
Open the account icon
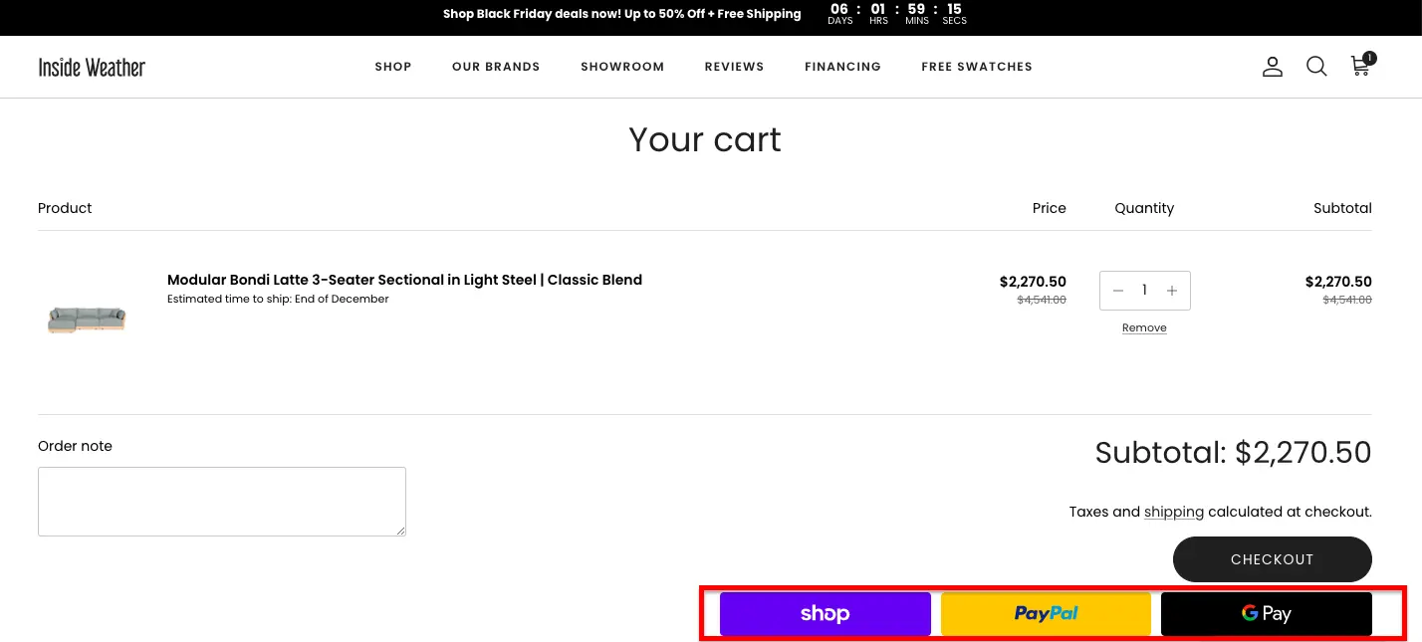(x=1273, y=67)
